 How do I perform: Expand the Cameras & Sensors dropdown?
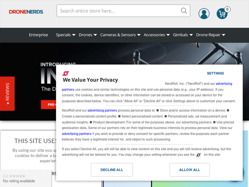120,35
